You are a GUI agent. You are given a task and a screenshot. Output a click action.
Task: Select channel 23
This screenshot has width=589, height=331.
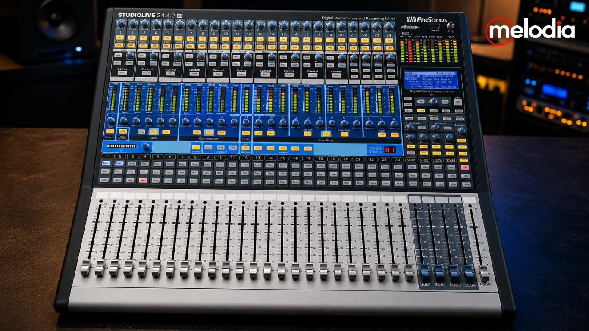pyautogui.click(x=385, y=166)
